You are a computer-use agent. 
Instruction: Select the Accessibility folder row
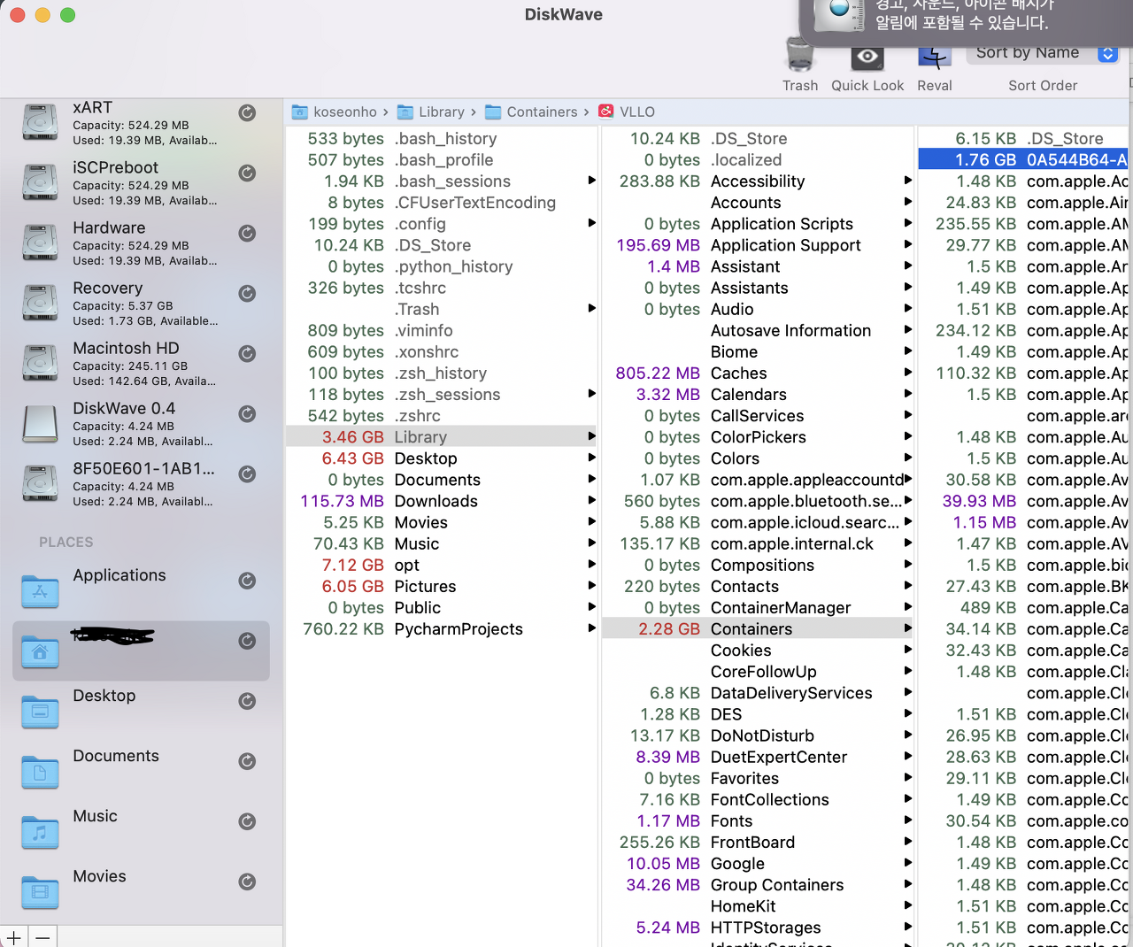click(x=758, y=181)
